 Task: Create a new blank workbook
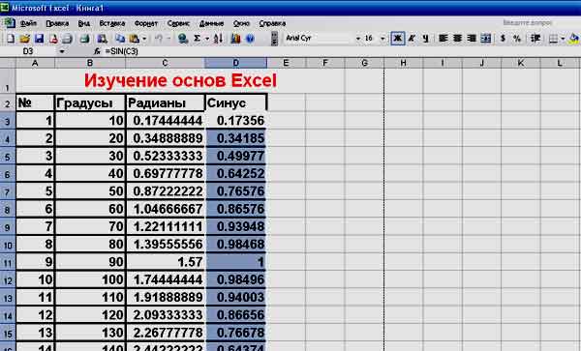(11, 38)
